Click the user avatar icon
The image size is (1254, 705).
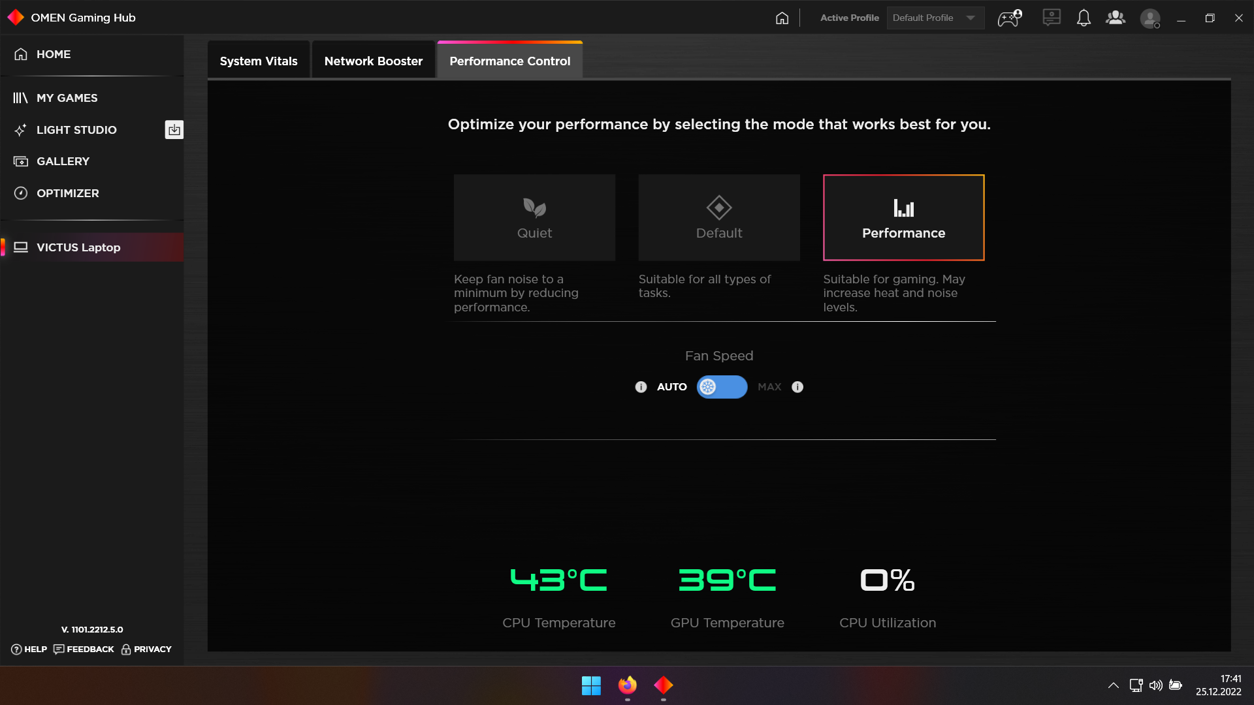(1150, 18)
